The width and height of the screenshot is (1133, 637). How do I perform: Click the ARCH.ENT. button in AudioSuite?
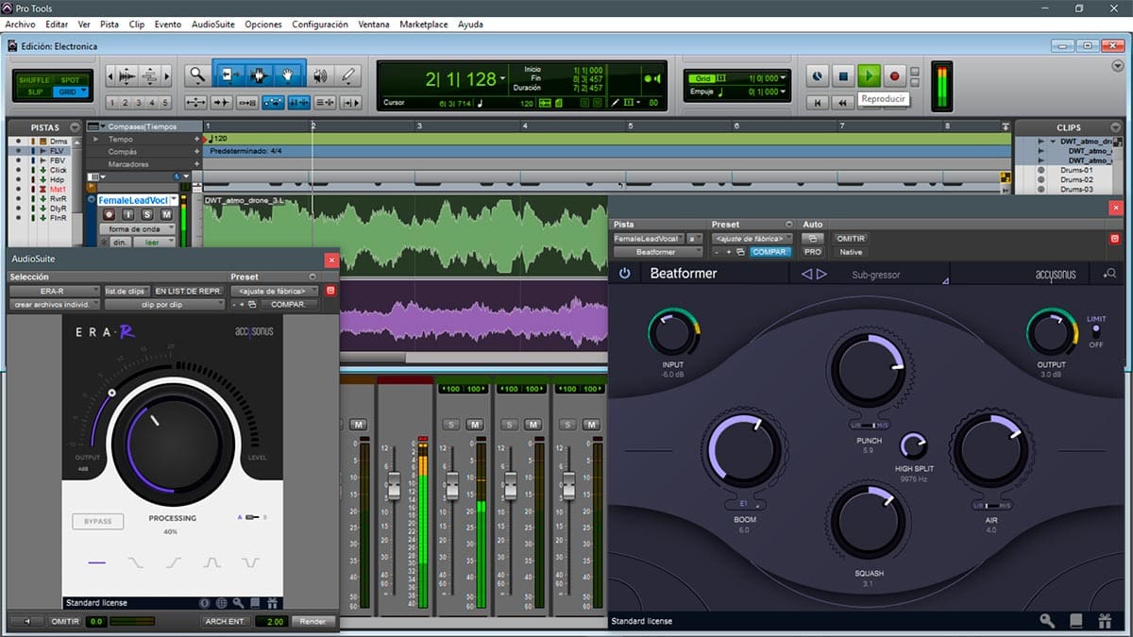click(x=226, y=621)
